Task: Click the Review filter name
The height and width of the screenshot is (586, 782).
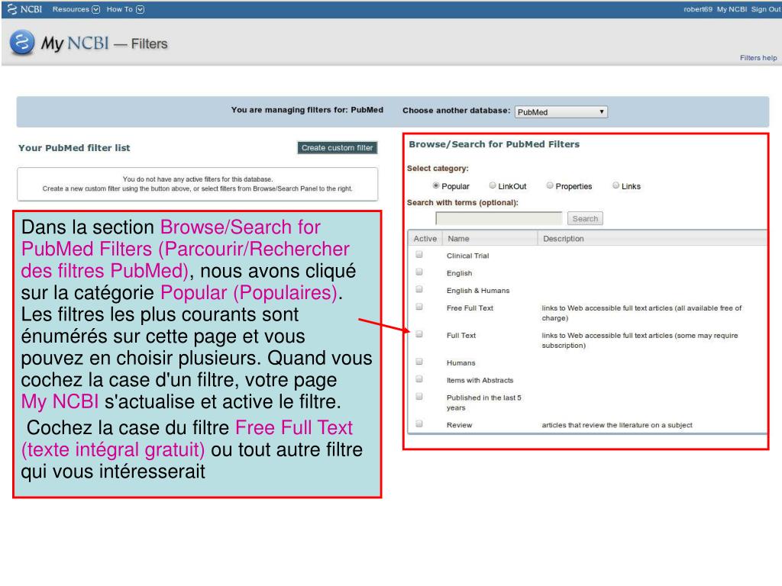Action: (x=459, y=425)
